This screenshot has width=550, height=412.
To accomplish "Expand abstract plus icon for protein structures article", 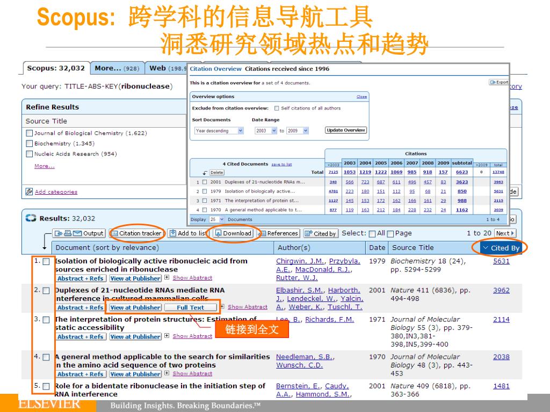I will tap(167, 336).
